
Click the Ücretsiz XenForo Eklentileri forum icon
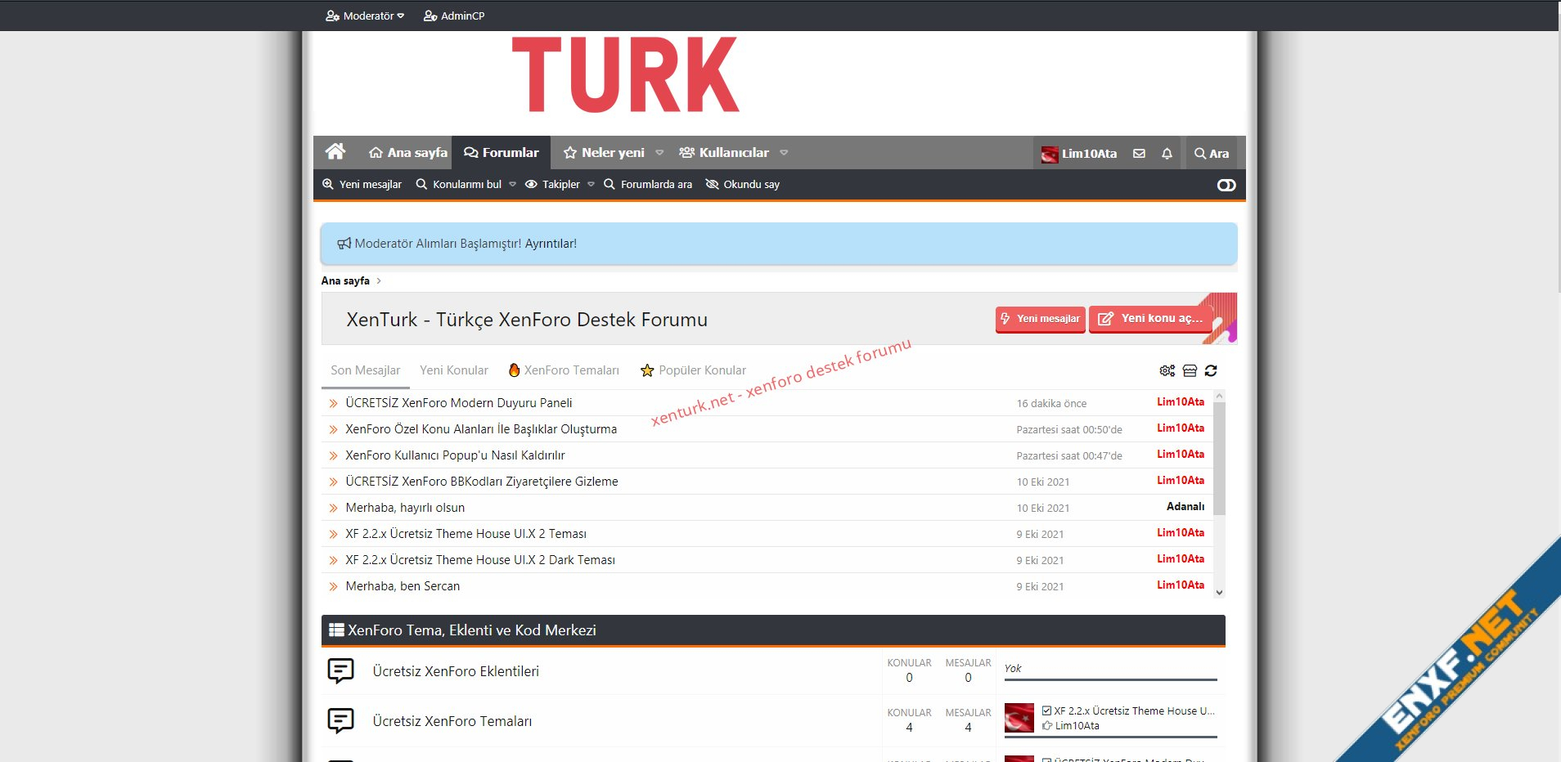coord(340,671)
